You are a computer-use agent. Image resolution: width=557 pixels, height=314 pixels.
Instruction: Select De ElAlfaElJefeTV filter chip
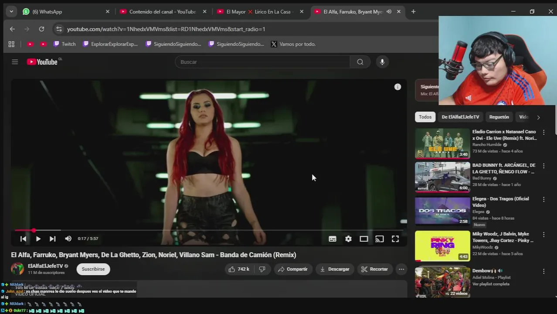coord(460,117)
